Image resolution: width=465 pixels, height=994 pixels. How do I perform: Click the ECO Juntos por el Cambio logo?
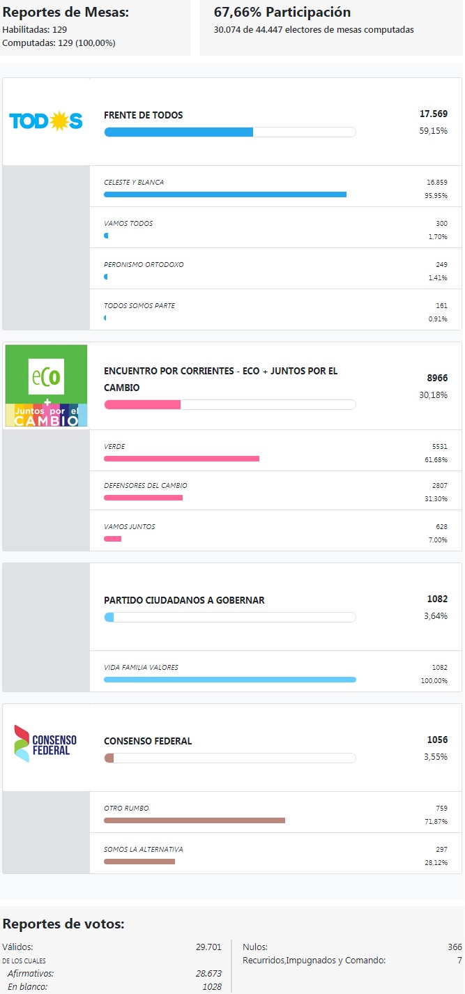click(47, 385)
